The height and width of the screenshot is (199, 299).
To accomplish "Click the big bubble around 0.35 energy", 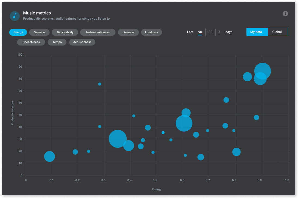I will [117, 139].
